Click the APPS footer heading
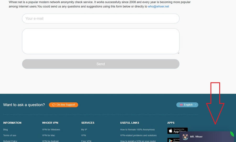Screen dimensions: 236x142 point(171,123)
